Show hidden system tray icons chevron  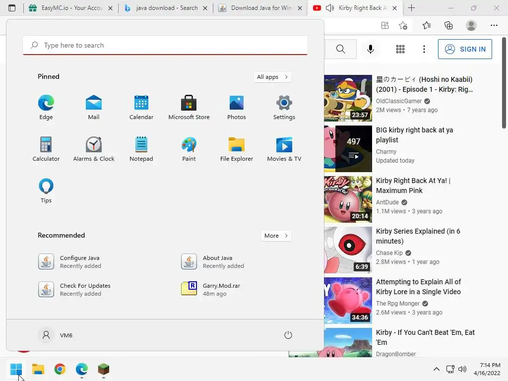point(437,369)
